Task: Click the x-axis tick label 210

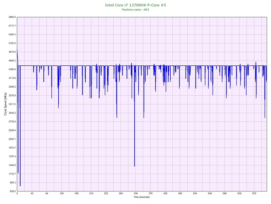Action: [91, 193]
